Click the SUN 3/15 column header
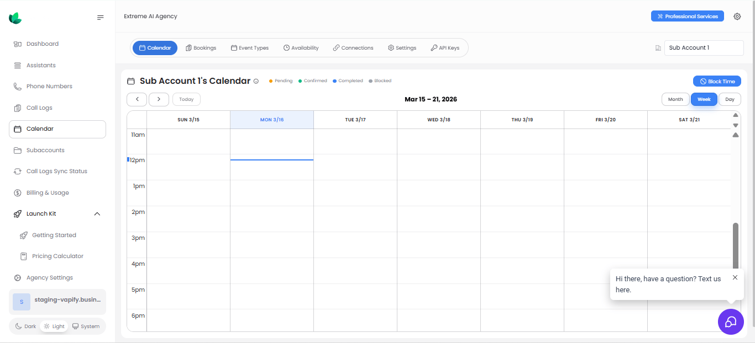The width and height of the screenshot is (755, 343). point(188,120)
